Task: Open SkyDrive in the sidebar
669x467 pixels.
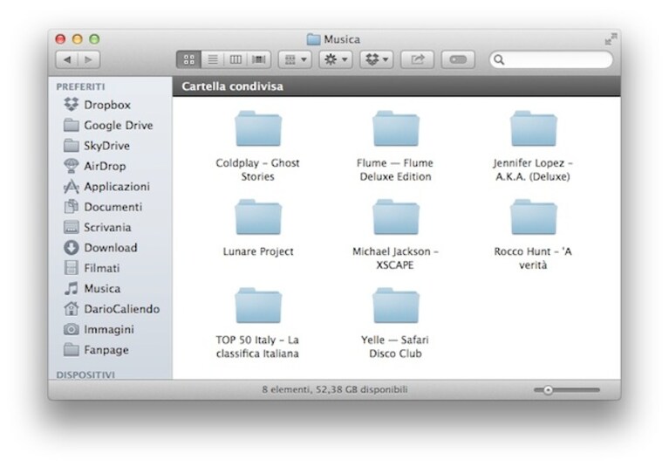Action: point(110,146)
